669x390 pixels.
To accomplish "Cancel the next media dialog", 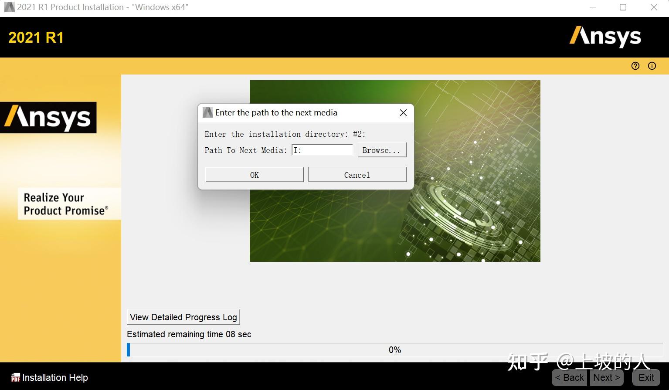I will point(357,174).
